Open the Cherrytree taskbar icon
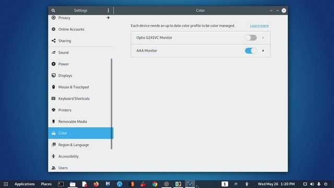 coord(143,184)
